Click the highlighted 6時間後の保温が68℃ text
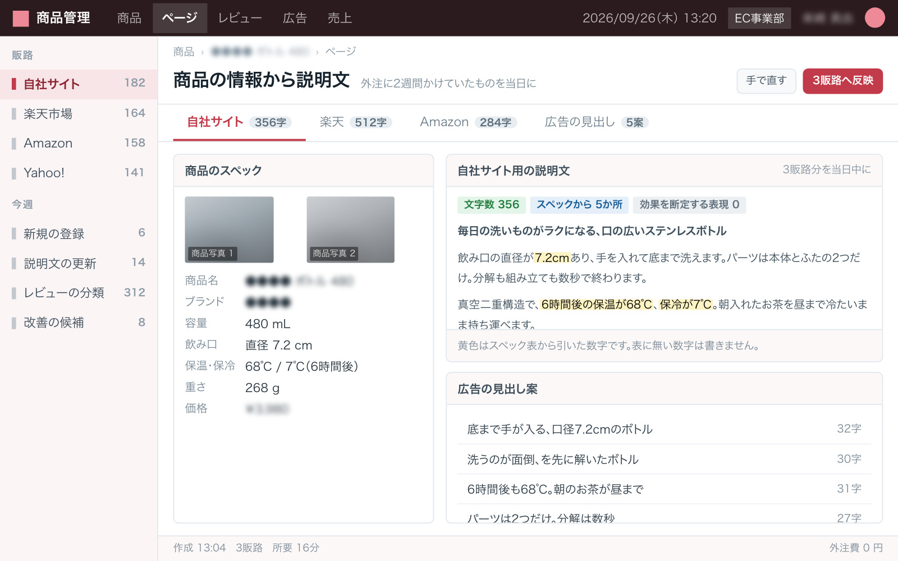898x561 pixels. [597, 305]
